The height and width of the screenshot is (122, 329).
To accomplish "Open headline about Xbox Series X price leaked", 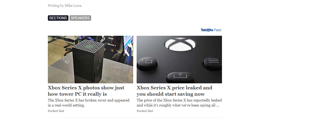I will point(174,91).
